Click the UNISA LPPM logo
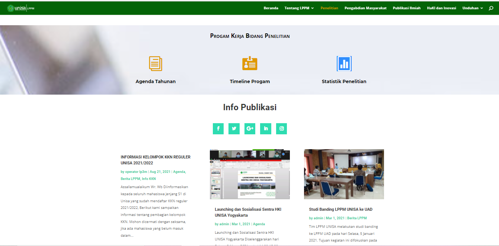The width and height of the screenshot is (499, 246). (21, 8)
